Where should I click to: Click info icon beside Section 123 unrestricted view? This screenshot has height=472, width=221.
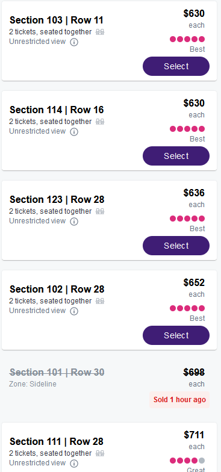click(x=74, y=222)
